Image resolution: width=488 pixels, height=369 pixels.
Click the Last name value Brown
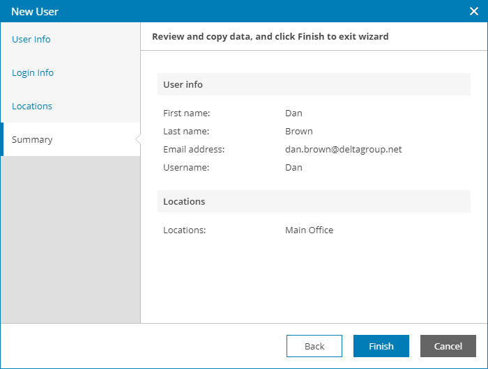click(x=299, y=132)
